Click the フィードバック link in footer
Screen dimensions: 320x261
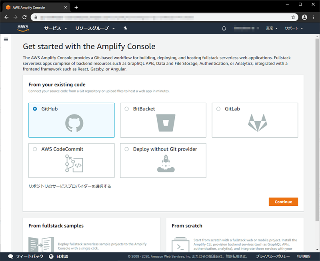(30, 257)
